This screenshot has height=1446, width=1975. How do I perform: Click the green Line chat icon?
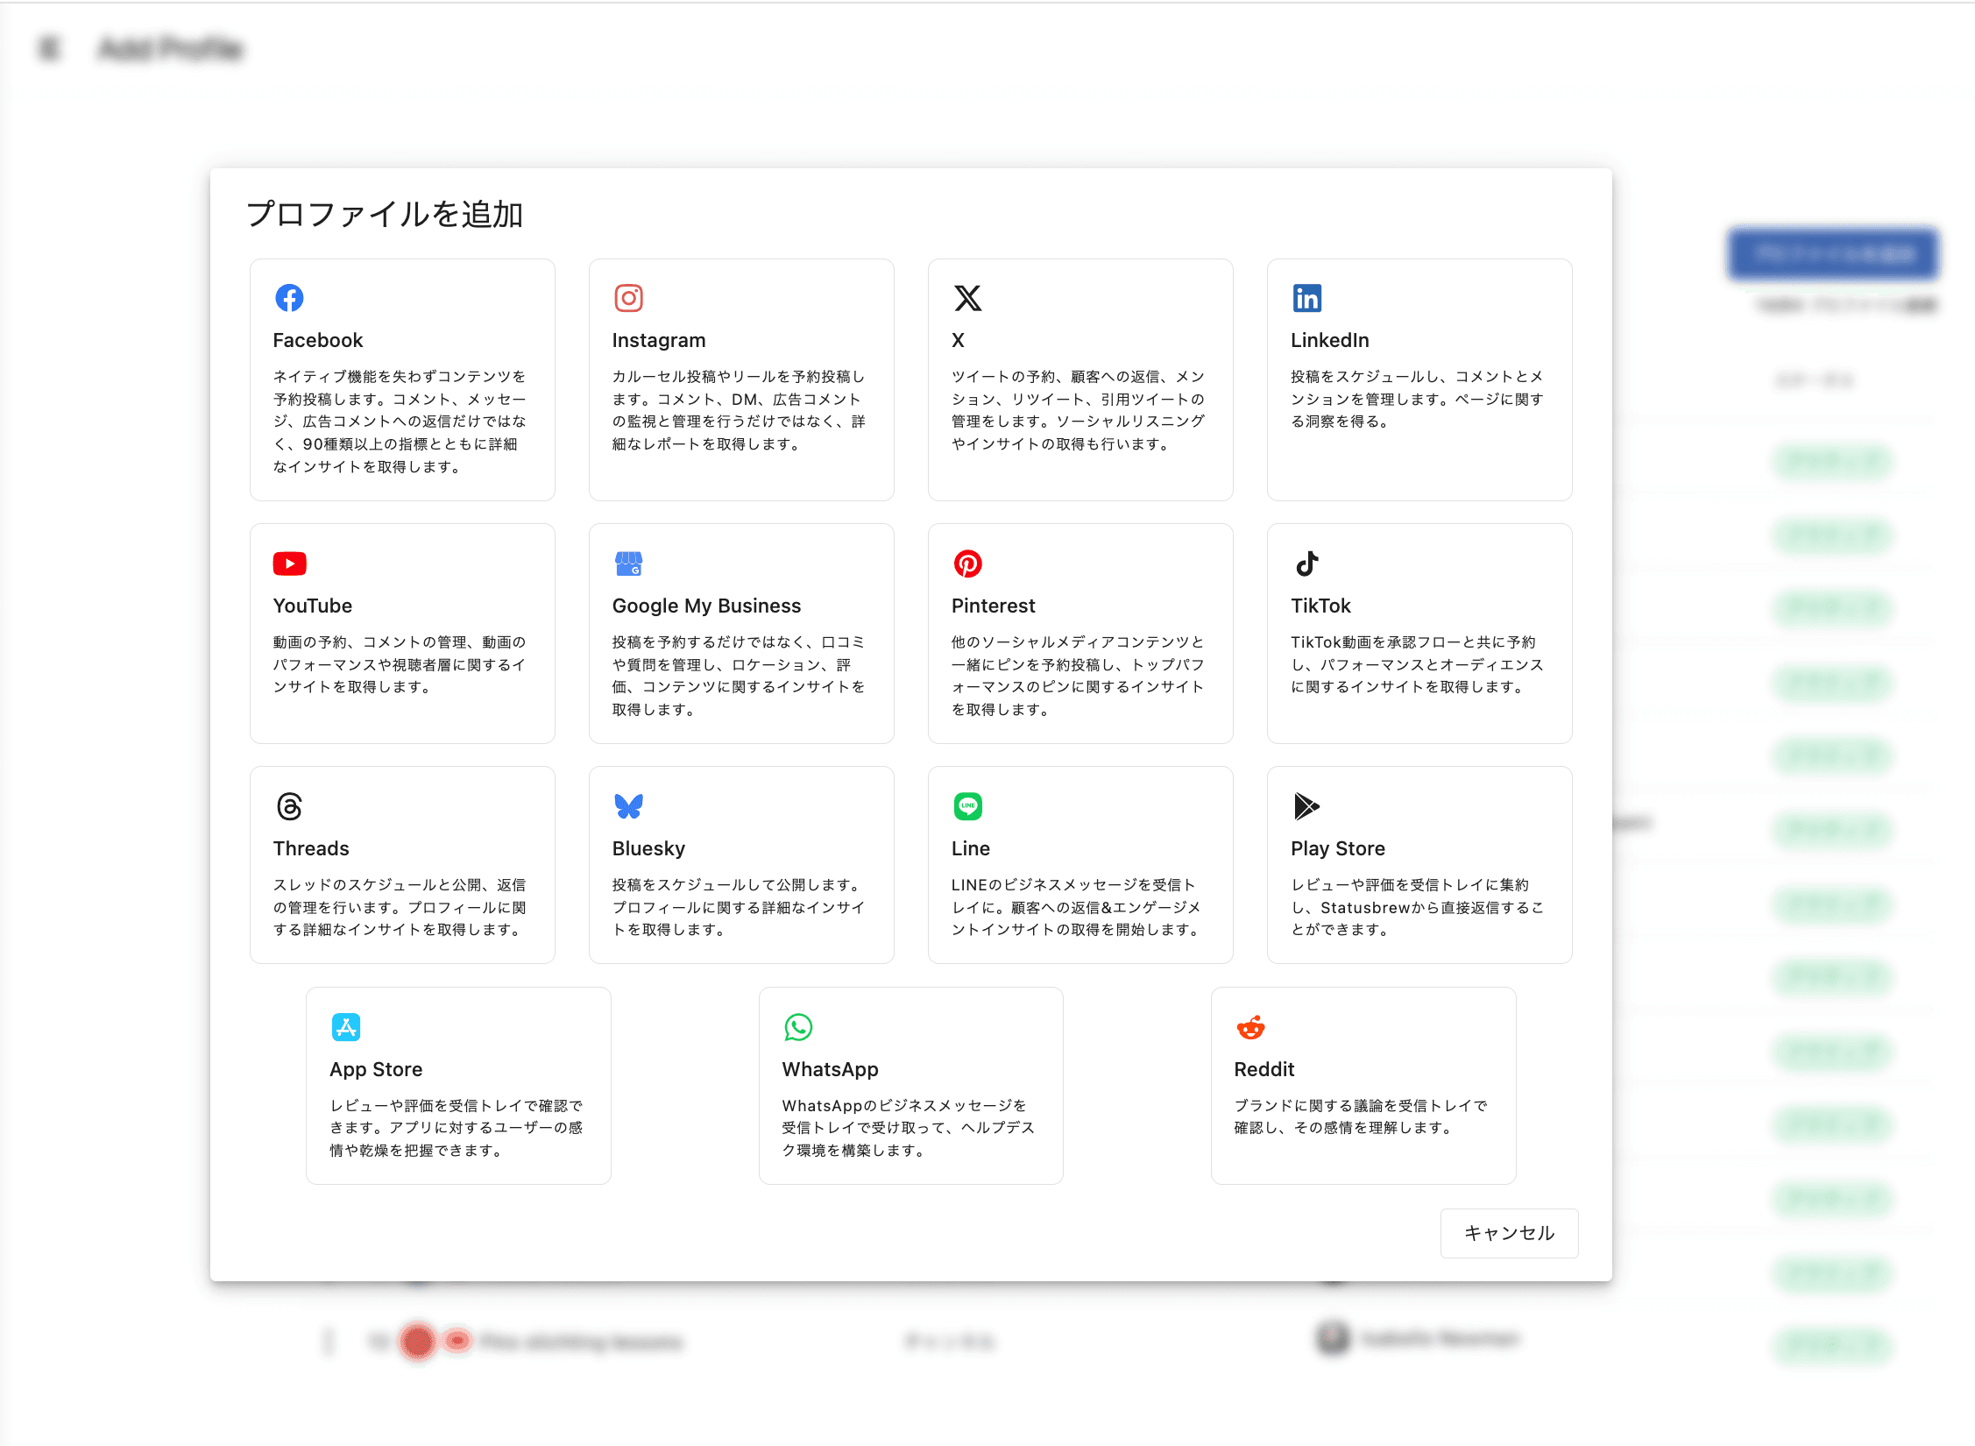tap(967, 806)
